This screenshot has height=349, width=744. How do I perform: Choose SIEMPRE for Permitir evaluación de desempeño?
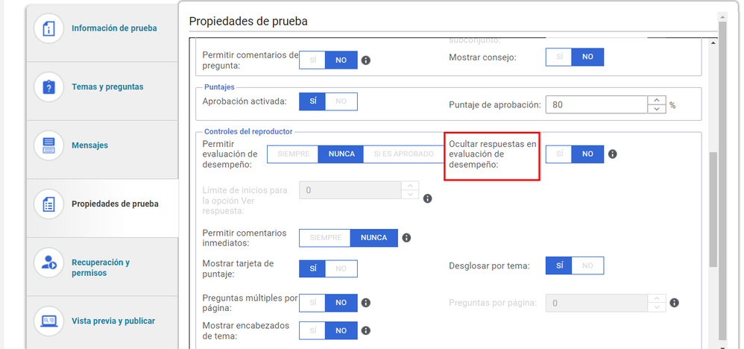[293, 154]
